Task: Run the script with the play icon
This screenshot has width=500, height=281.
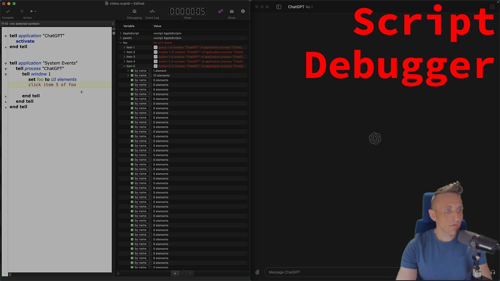Action: coord(32,11)
